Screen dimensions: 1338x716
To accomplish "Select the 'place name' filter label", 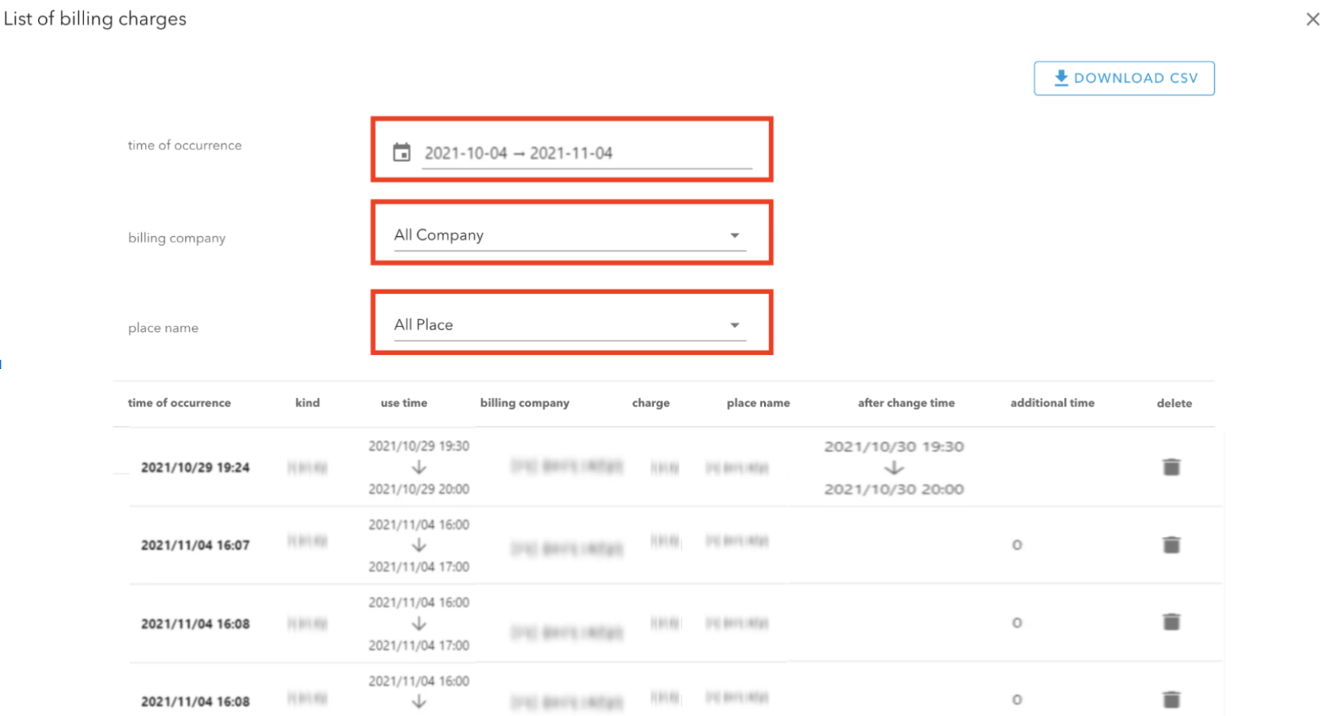I will tap(163, 328).
